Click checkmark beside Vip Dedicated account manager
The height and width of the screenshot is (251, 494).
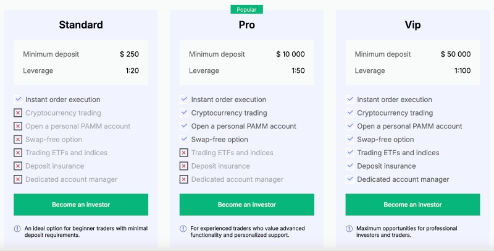pos(350,179)
